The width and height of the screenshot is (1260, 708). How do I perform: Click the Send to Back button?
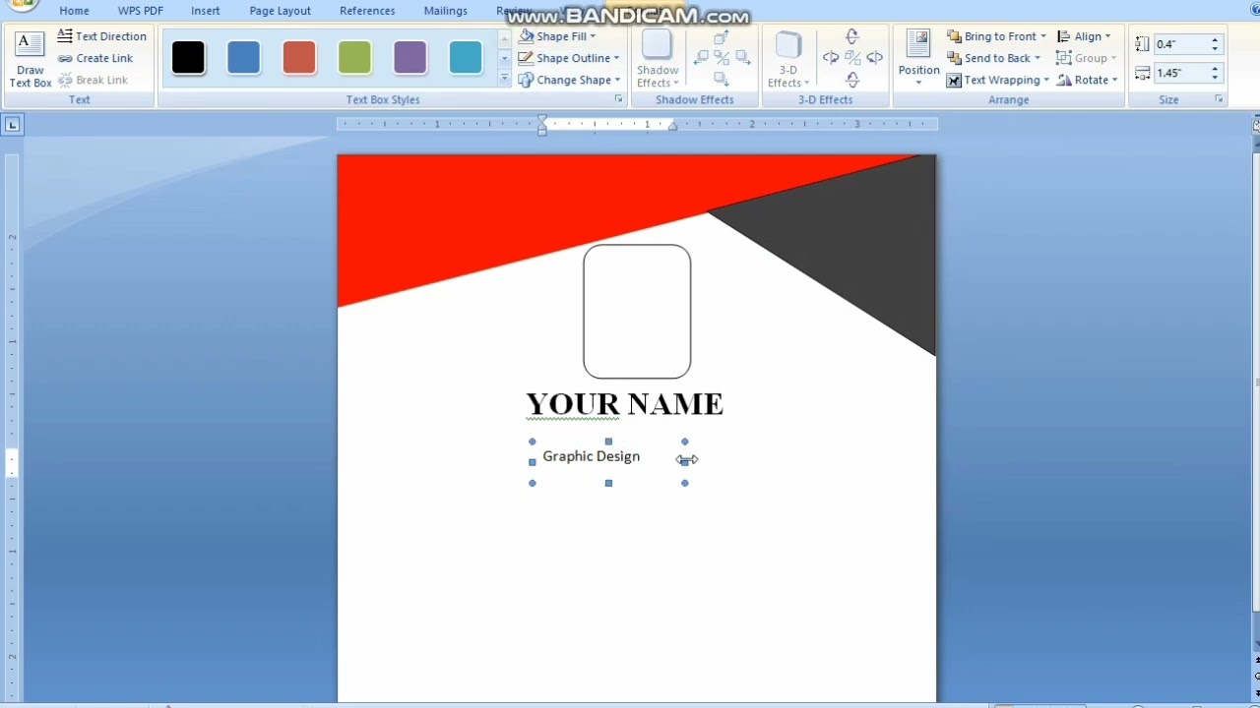click(988, 58)
